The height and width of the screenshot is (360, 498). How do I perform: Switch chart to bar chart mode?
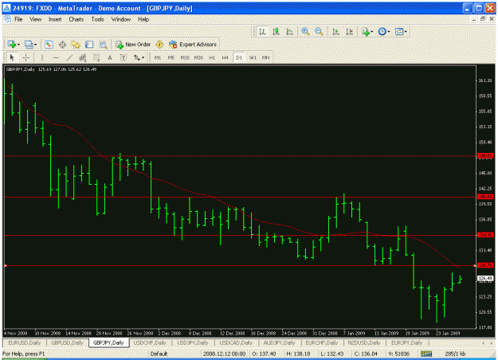point(262,31)
